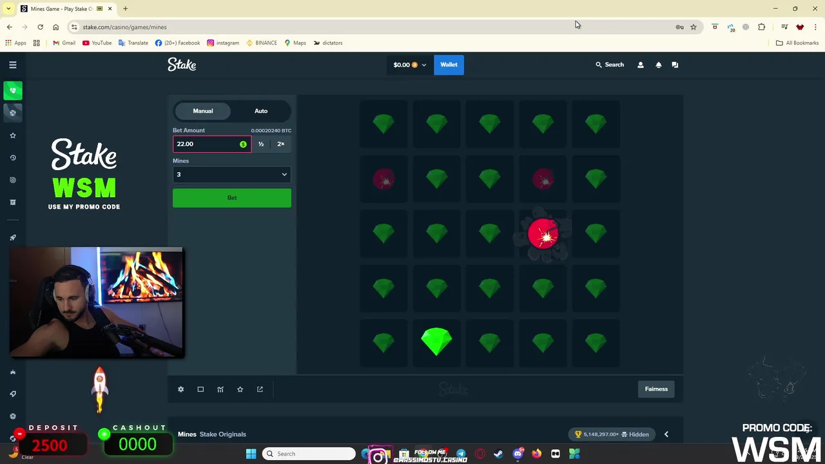Open the Apps bookmark shortcut
Screen dimensions: 825x464
(x=15, y=43)
